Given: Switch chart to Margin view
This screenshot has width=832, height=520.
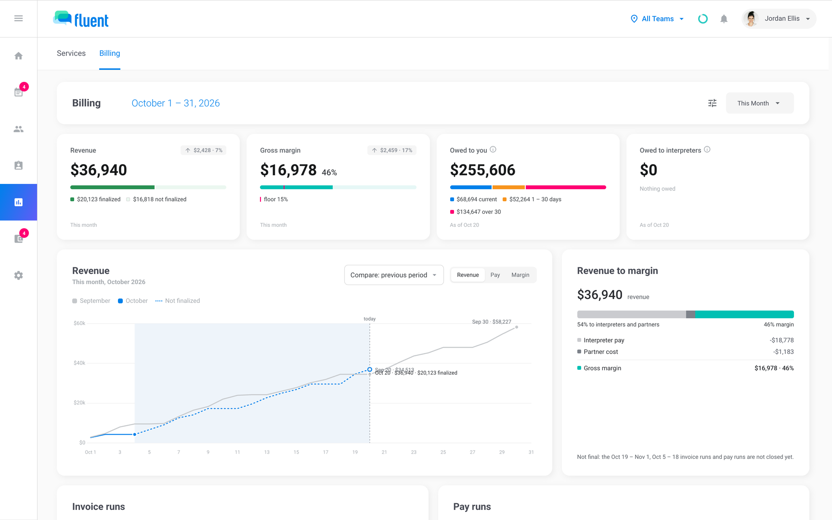Looking at the screenshot, I should pos(520,275).
